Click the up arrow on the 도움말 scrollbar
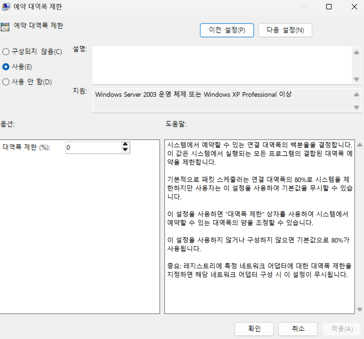The width and height of the screenshot is (364, 339). (x=359, y=144)
